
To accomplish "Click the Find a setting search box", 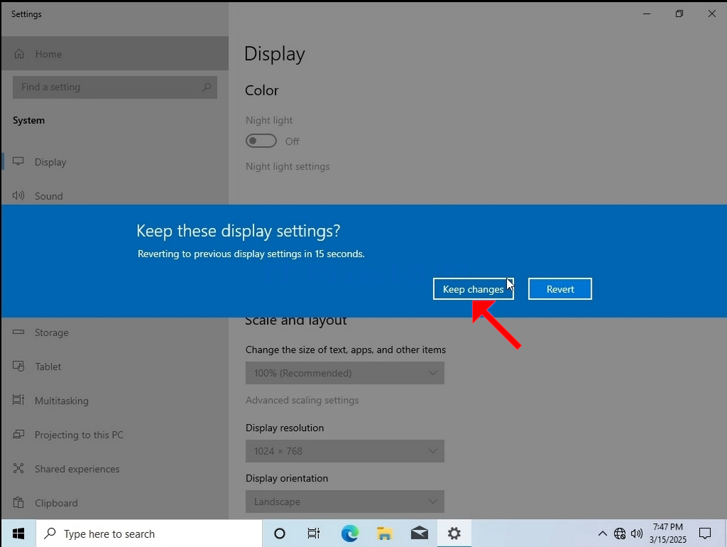I will 115,87.
